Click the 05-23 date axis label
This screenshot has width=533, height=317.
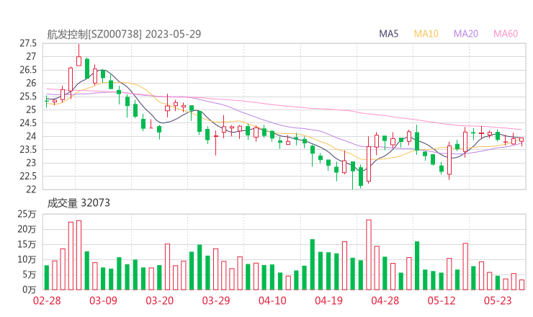click(498, 300)
